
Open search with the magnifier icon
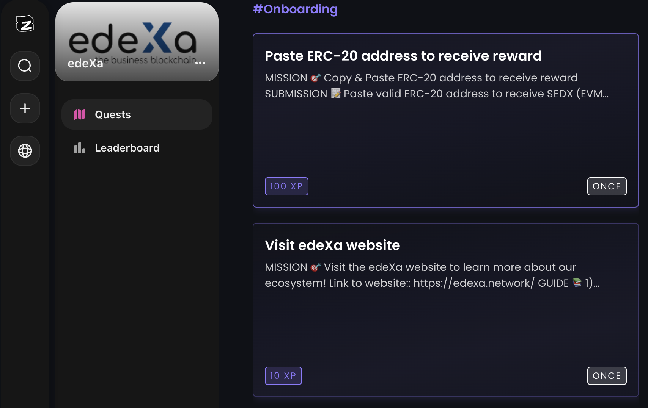(x=25, y=66)
